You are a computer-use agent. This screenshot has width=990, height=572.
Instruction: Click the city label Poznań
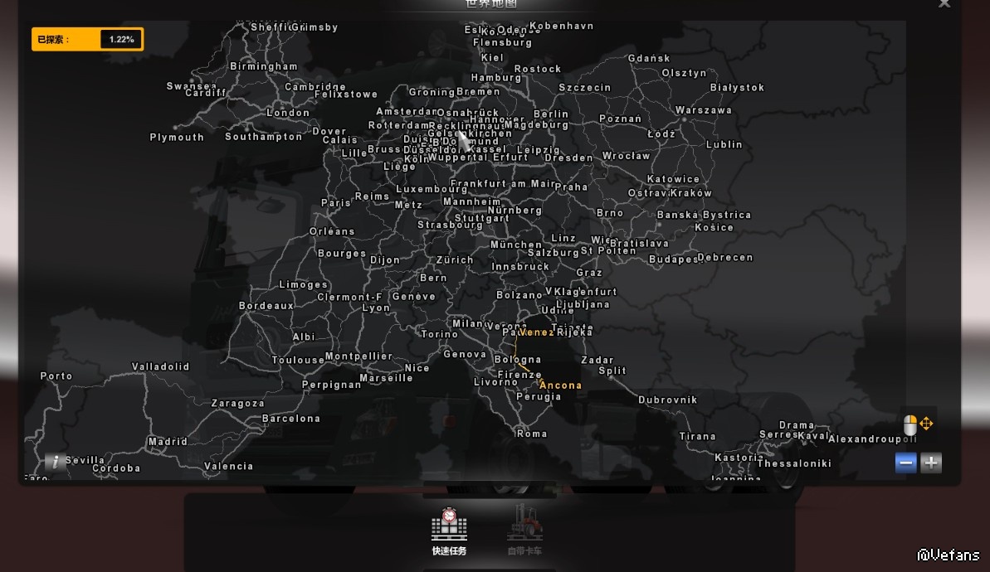tap(621, 119)
